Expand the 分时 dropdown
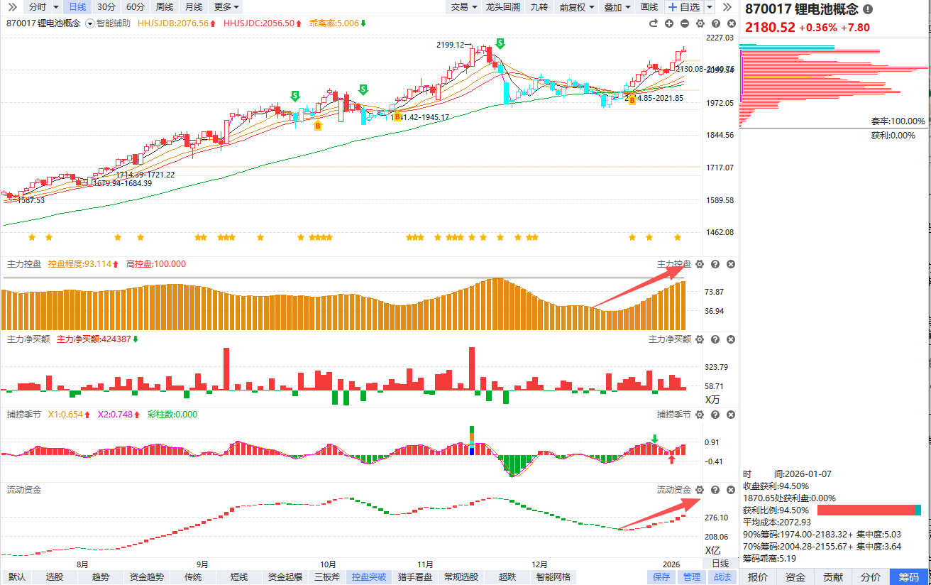Image resolution: width=931 pixels, height=585 pixels. [43, 7]
